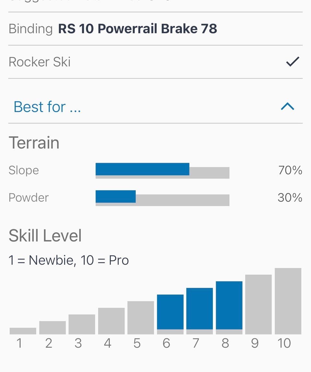The width and height of the screenshot is (311, 372).
Task: Tap the skill level 2 bar
Action: pyautogui.click(x=52, y=327)
